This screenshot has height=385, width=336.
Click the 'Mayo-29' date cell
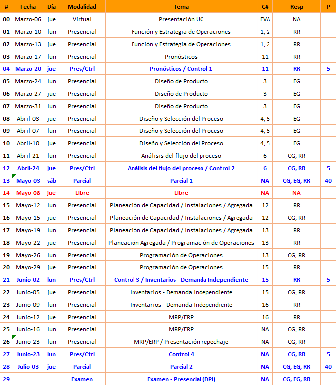coord(28,267)
